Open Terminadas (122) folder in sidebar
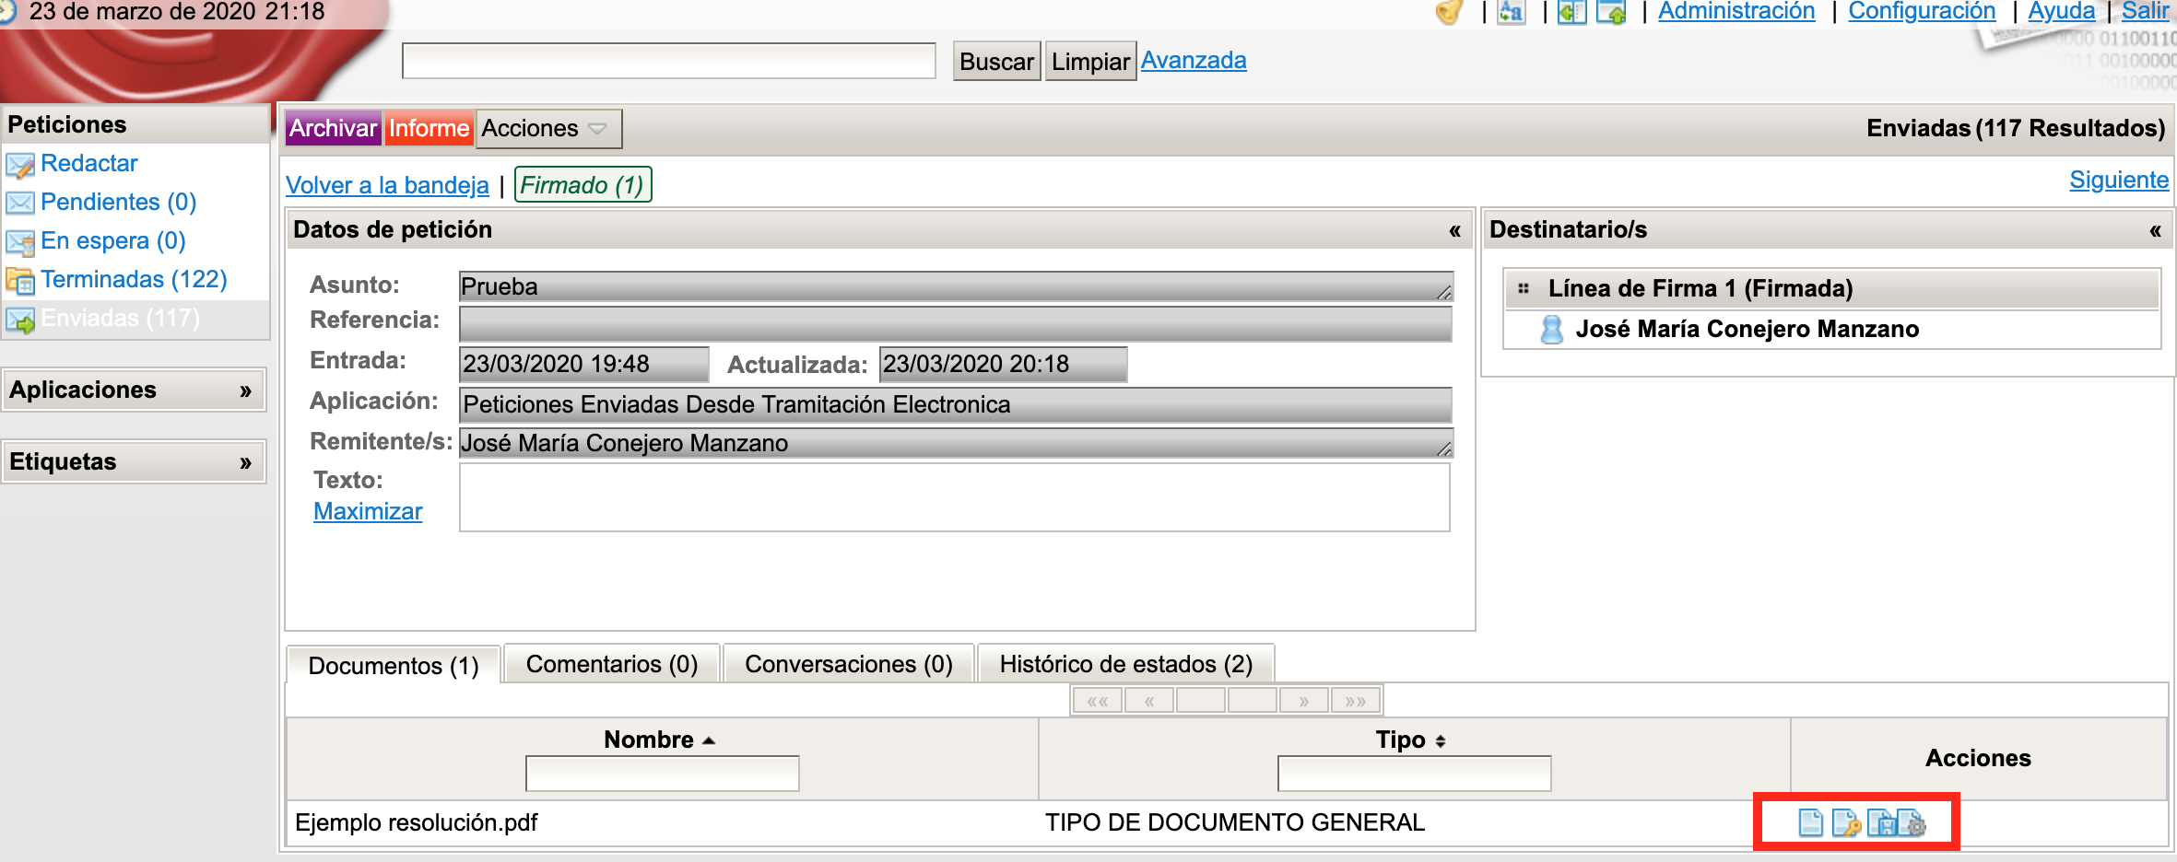This screenshot has width=2177, height=862. pos(134,279)
